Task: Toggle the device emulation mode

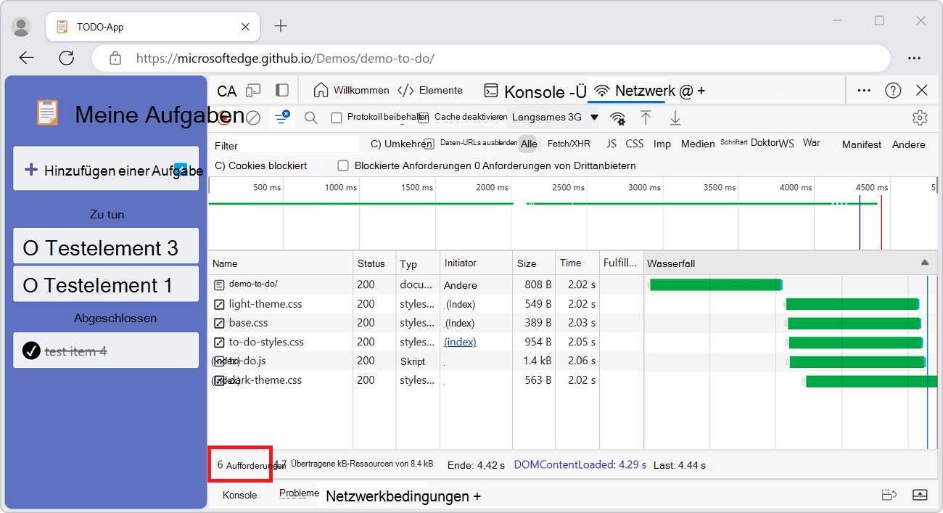Action: 253,90
